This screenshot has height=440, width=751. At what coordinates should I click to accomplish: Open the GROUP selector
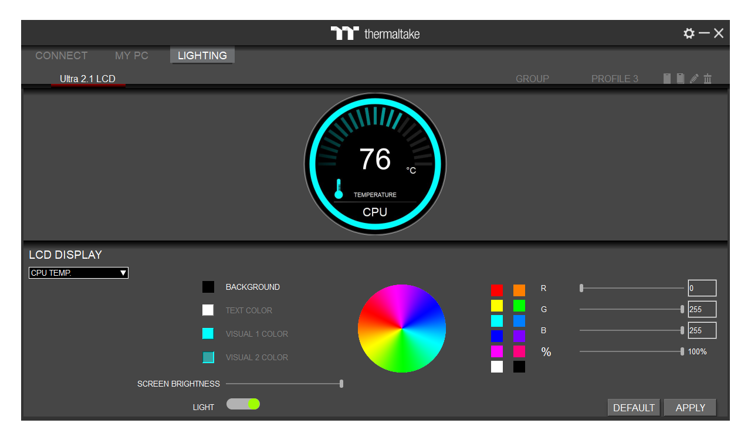[x=532, y=79]
